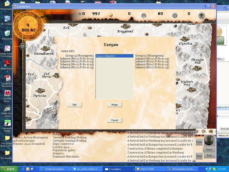The width and height of the screenshot is (229, 172).
Task: Click the Merge button
Action: click(114, 105)
